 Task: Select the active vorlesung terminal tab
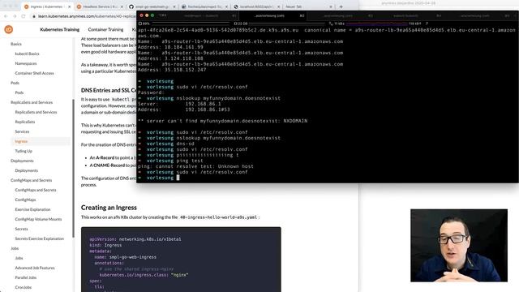click(272, 15)
